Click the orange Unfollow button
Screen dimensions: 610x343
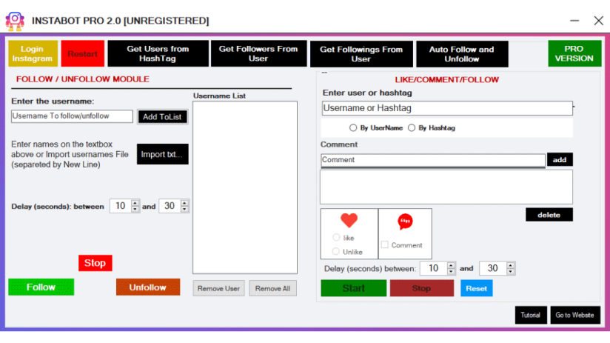pyautogui.click(x=148, y=287)
